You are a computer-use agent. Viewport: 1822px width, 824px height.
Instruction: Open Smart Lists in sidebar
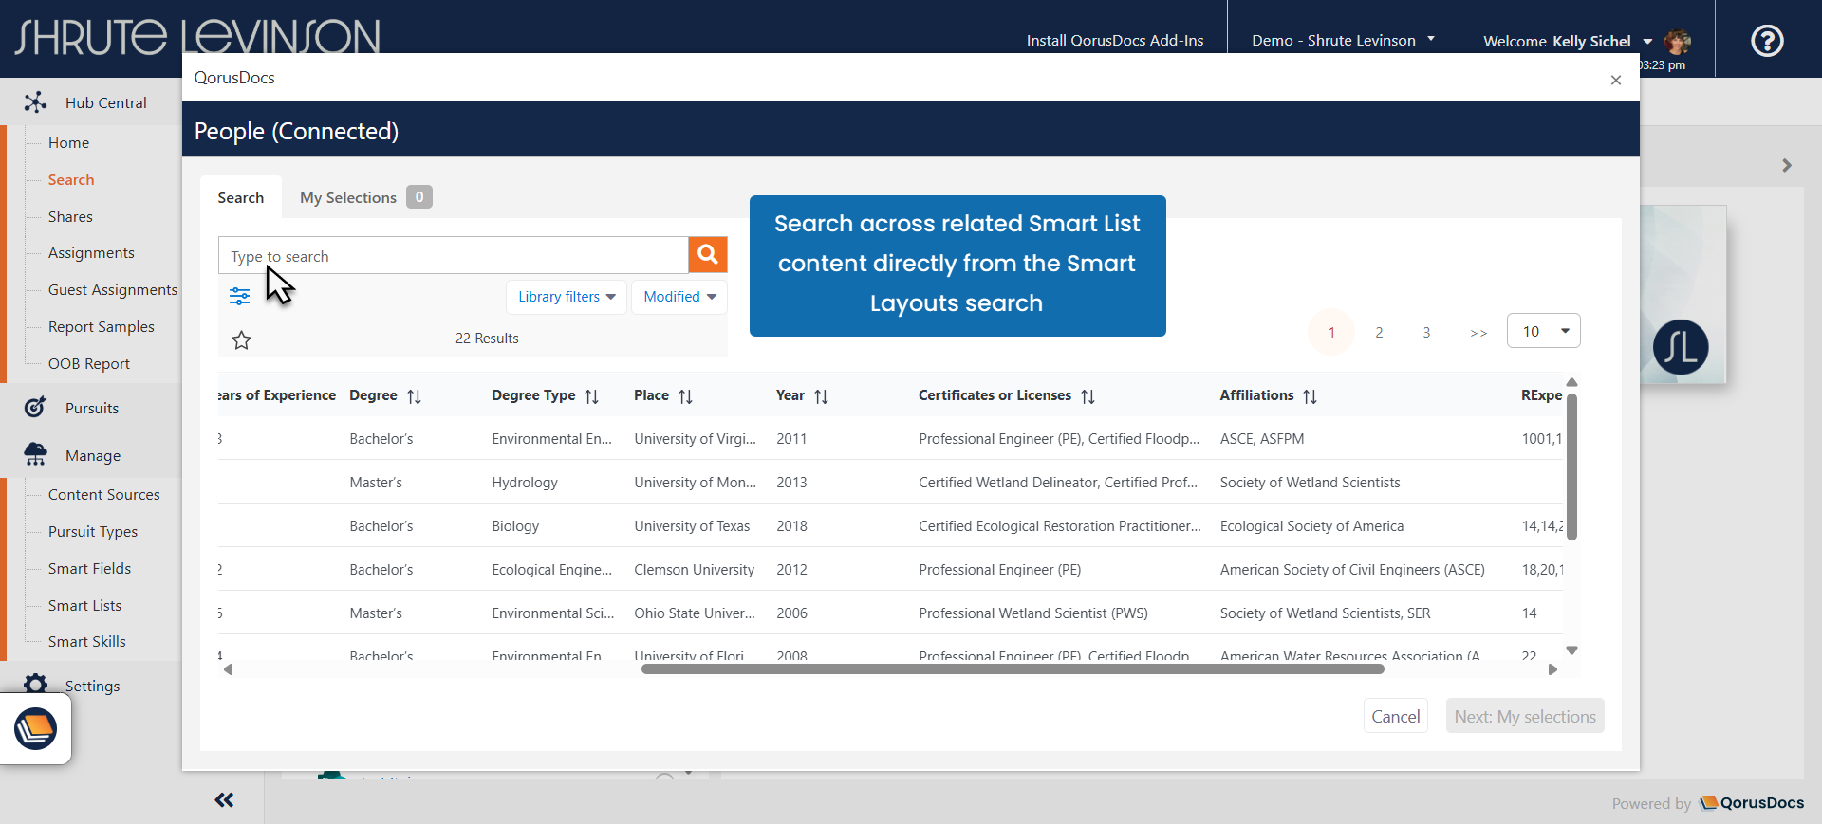click(85, 605)
